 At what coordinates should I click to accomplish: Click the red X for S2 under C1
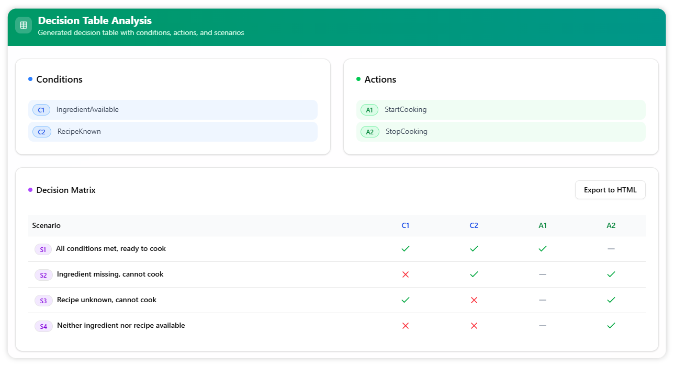click(405, 274)
